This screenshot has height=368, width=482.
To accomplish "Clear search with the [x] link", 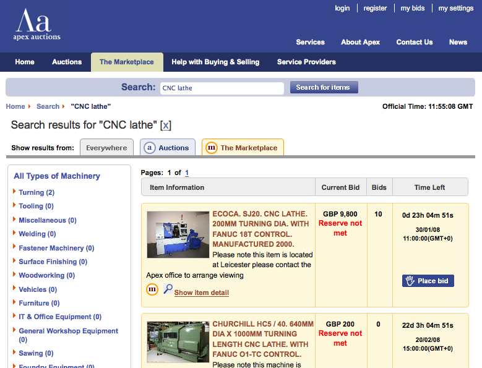I will tap(166, 125).
